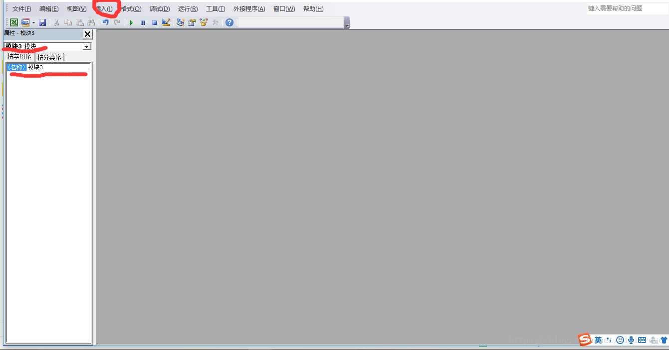Run the macro with the green play icon
669x350 pixels.
pos(131,22)
